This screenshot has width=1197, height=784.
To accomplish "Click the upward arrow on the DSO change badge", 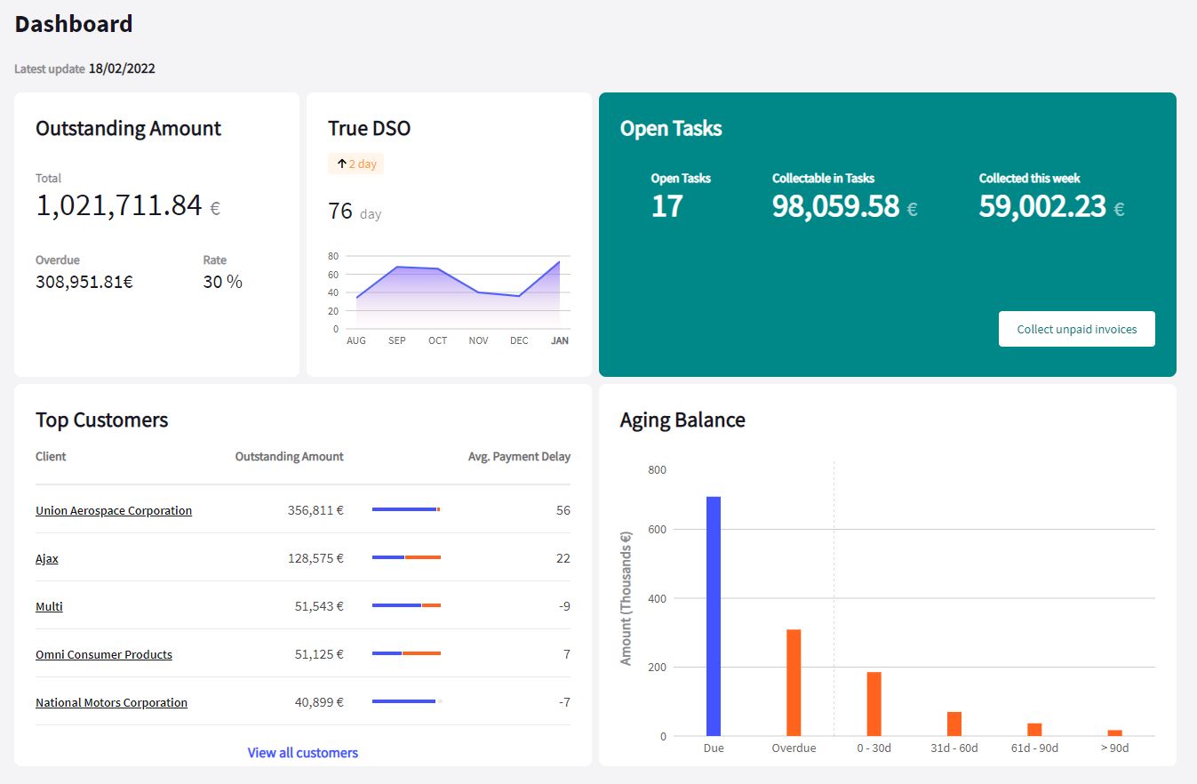I will [342, 164].
